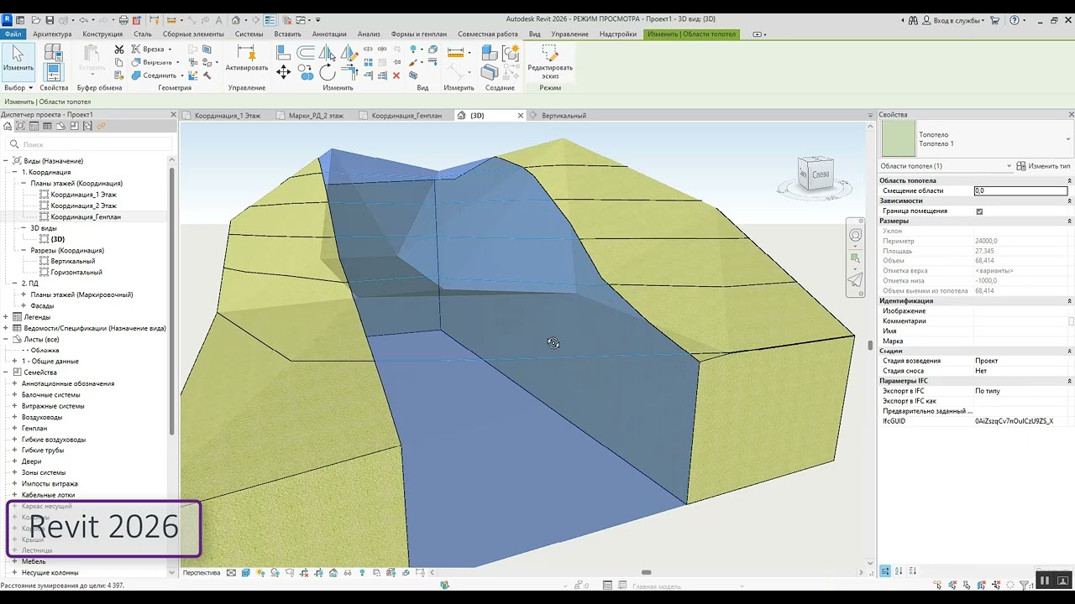The image size is (1075, 604).
Task: Click the Thin Lines icon in quick access
Action: [x=270, y=20]
